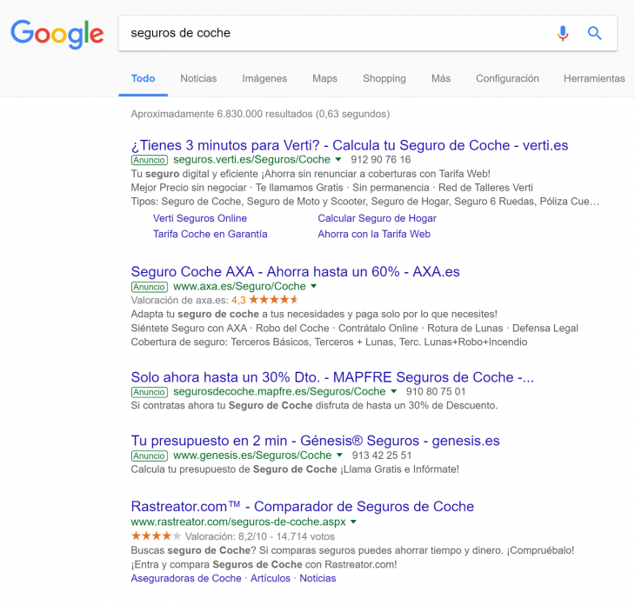
Task: Open Herramientas search tools
Action: coord(594,78)
